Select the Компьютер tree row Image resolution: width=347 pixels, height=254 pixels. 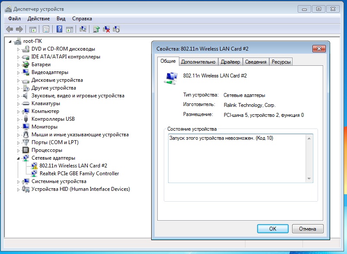[x=45, y=111]
